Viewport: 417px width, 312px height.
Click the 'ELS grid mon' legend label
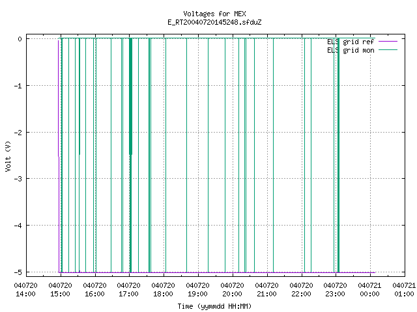351,50
